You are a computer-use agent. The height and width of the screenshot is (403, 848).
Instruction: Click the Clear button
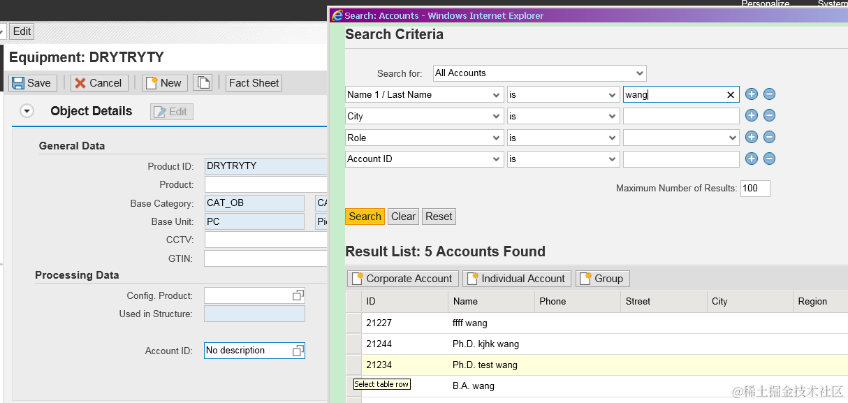tap(403, 217)
